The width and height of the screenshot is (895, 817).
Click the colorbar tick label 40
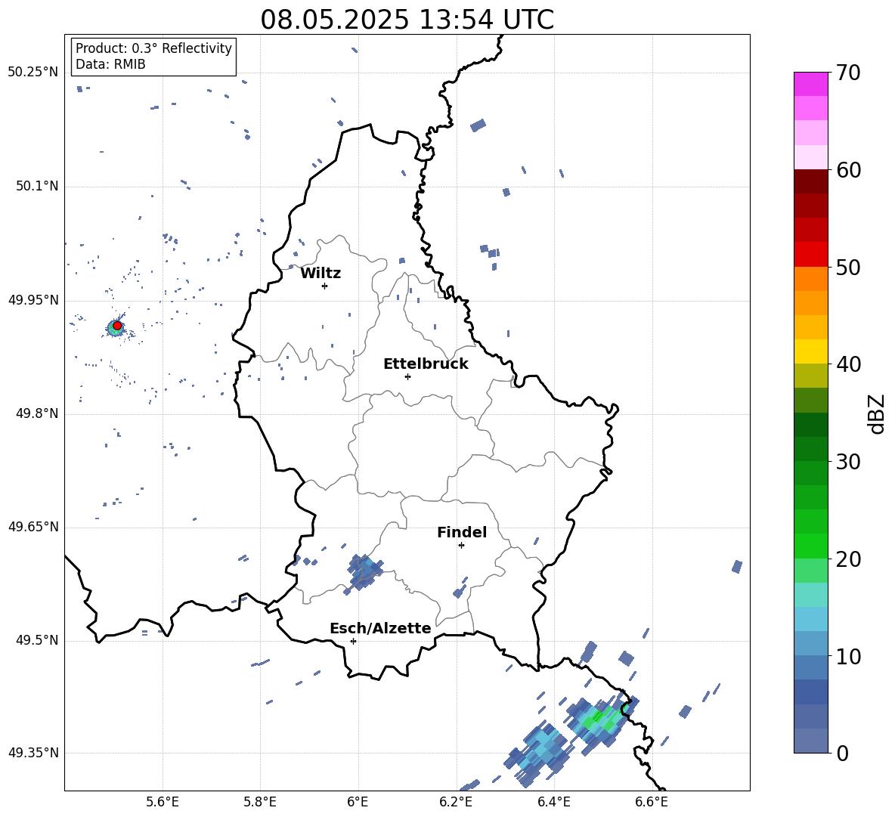tap(847, 364)
